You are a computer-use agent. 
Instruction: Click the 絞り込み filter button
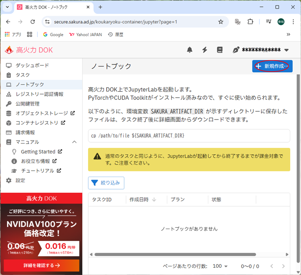(x=106, y=183)
